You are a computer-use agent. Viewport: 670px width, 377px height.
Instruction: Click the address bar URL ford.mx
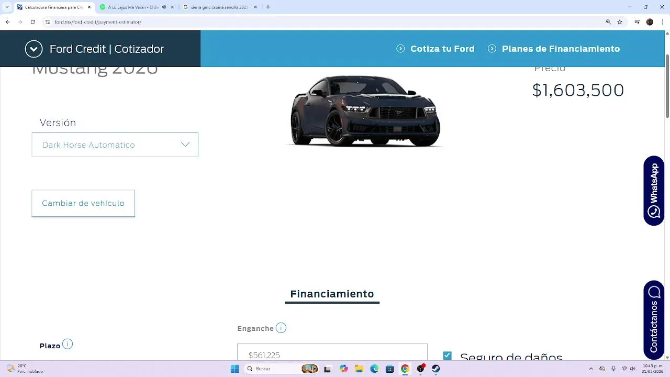click(x=98, y=22)
